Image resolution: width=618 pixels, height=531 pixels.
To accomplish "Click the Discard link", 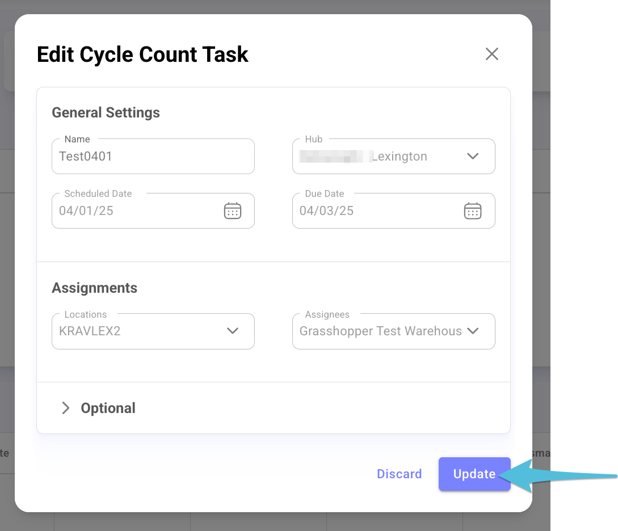I will click(x=400, y=474).
